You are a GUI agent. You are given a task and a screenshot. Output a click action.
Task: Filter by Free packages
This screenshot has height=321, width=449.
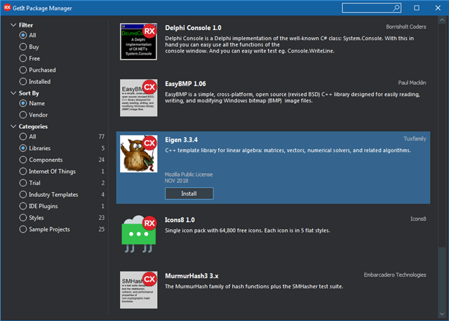tap(29, 58)
